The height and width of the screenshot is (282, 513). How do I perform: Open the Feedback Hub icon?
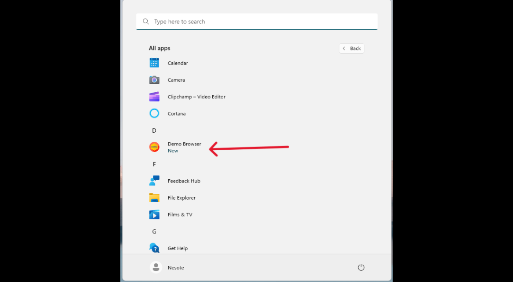point(154,181)
